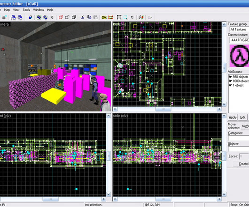Toggle the Auto Selection cyan dashed icon

click(x=125, y=17)
